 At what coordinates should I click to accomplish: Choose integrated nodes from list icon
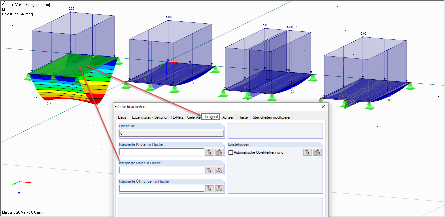tap(219, 152)
